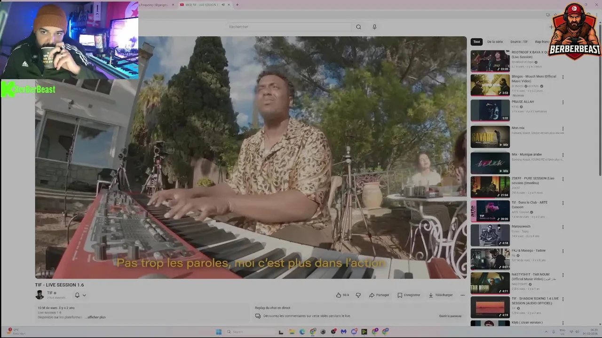Open the TIF channel avatar
Screen dimensions: 602x338
tap(40, 295)
